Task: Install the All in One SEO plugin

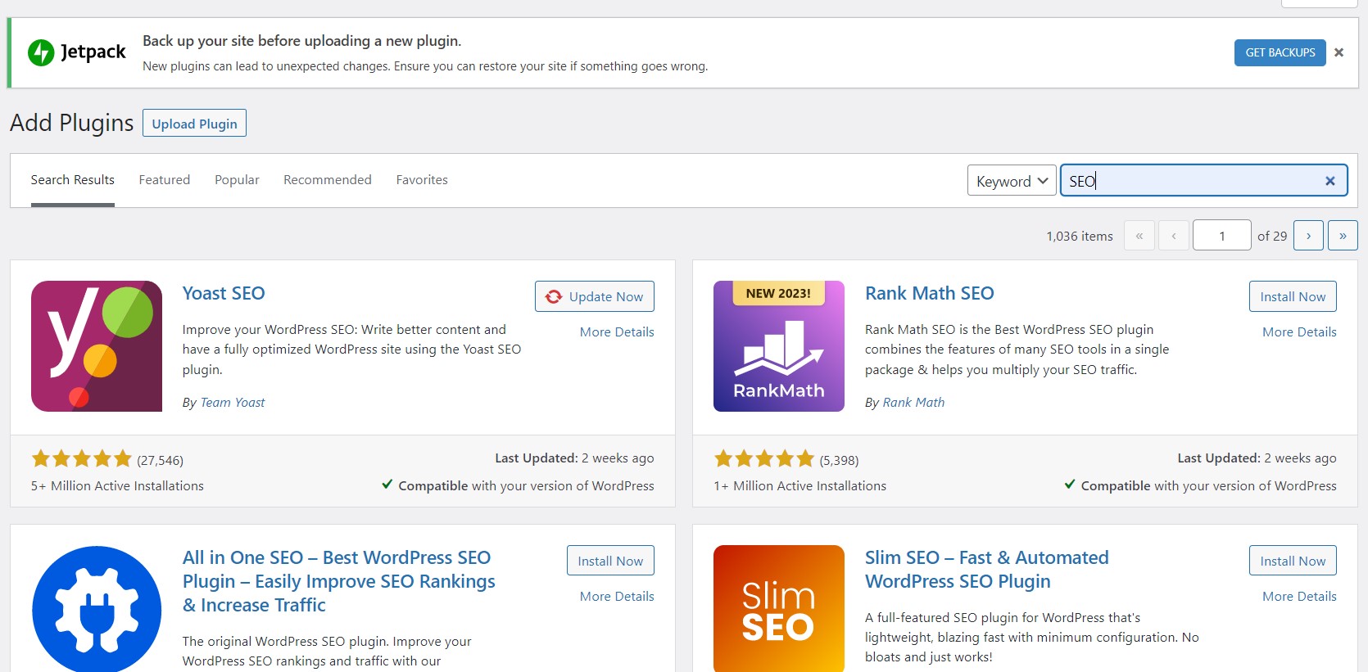Action: 610,561
